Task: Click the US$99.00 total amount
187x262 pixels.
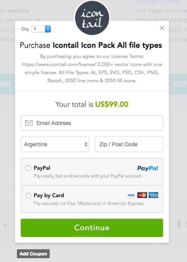Action: click(112, 104)
